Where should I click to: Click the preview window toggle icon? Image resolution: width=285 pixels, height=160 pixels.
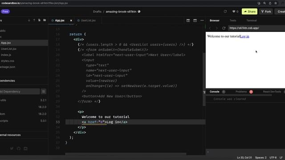tap(195, 20)
